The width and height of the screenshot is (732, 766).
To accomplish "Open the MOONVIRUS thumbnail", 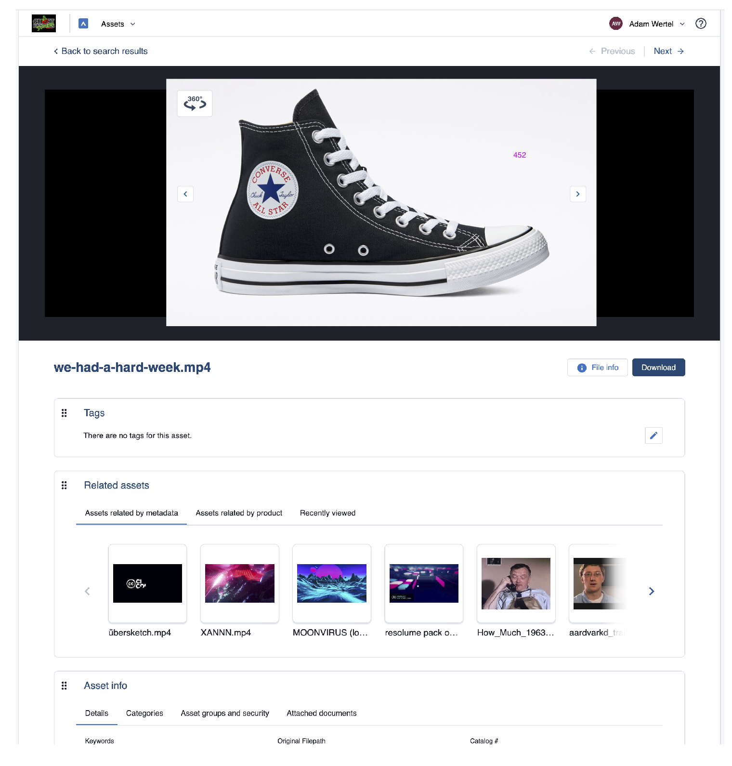I will (x=332, y=583).
